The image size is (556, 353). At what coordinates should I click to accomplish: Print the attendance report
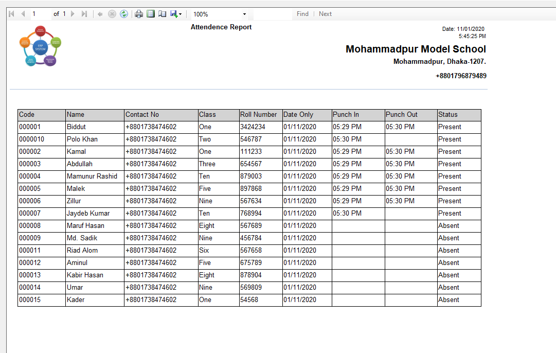click(139, 14)
